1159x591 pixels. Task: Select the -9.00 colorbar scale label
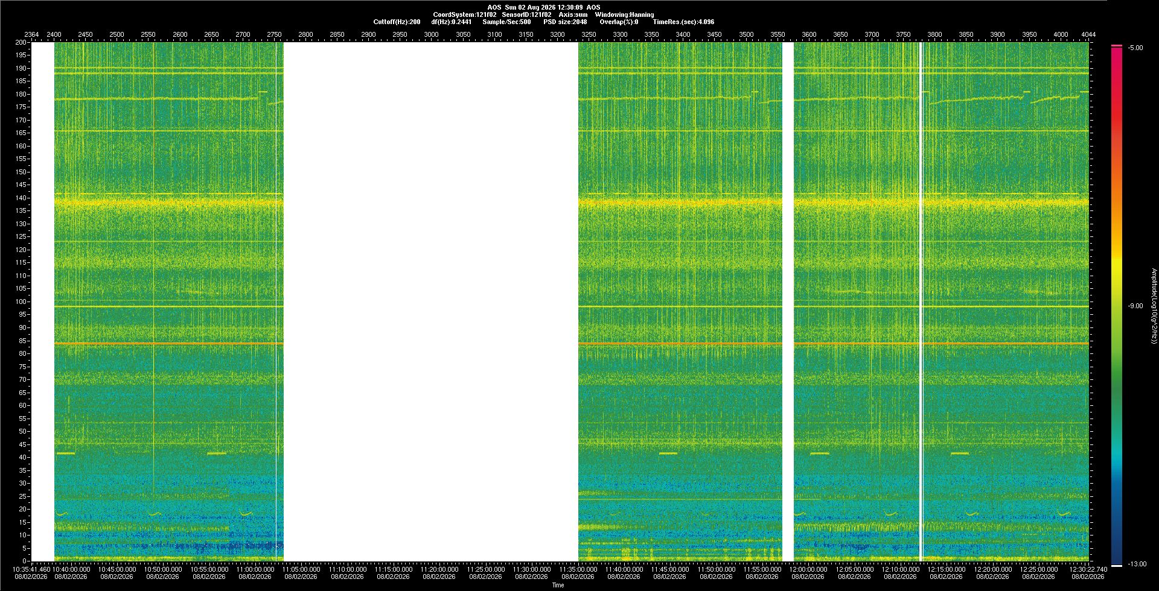[x=1135, y=306]
